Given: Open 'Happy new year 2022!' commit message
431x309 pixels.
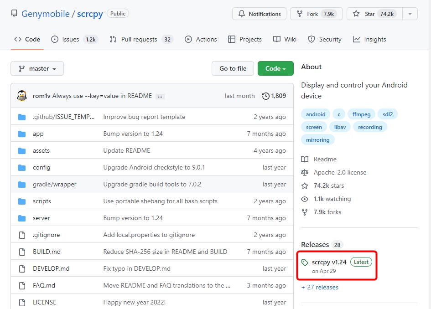Looking at the screenshot, I should [135, 303].
